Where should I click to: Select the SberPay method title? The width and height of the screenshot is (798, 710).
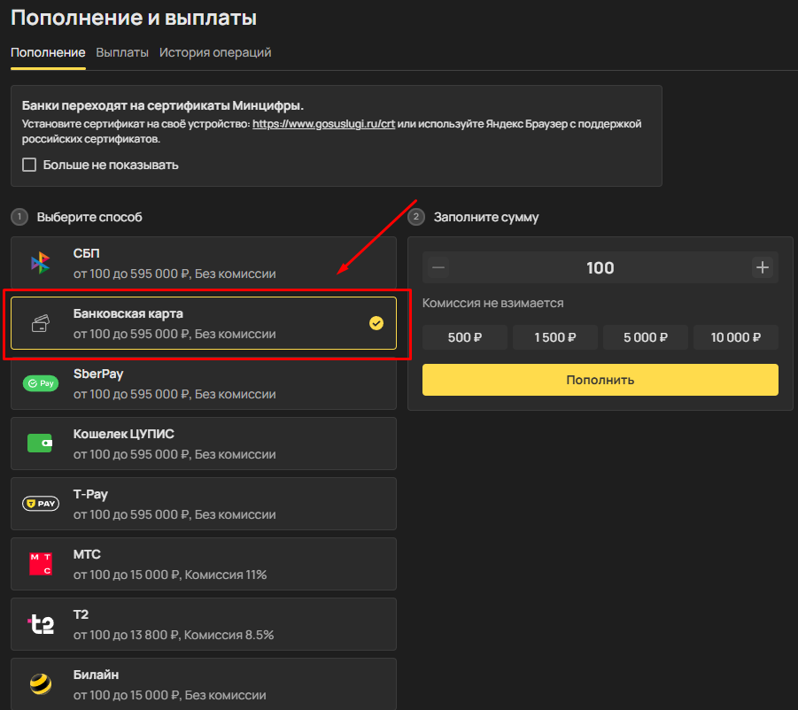(x=98, y=374)
